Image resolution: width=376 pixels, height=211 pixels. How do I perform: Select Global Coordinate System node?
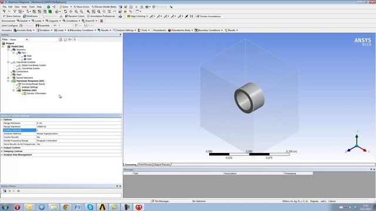coord(34,65)
